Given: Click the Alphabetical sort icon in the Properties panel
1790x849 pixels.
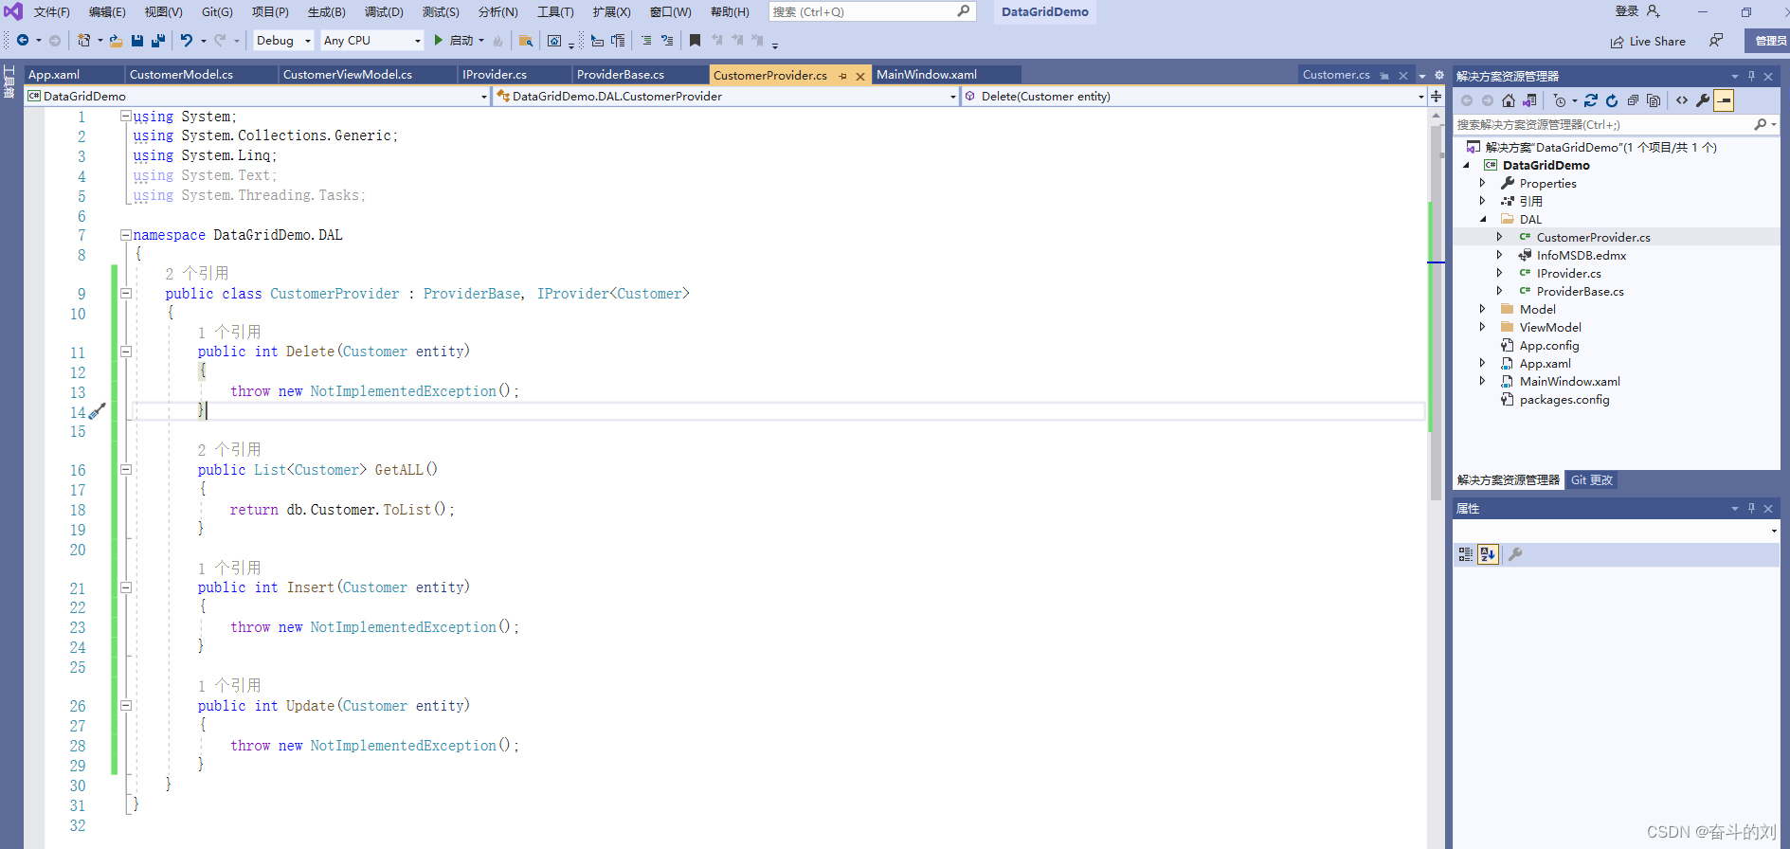Looking at the screenshot, I should [x=1488, y=554].
